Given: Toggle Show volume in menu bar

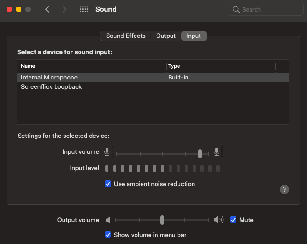Looking at the screenshot, I should point(108,235).
